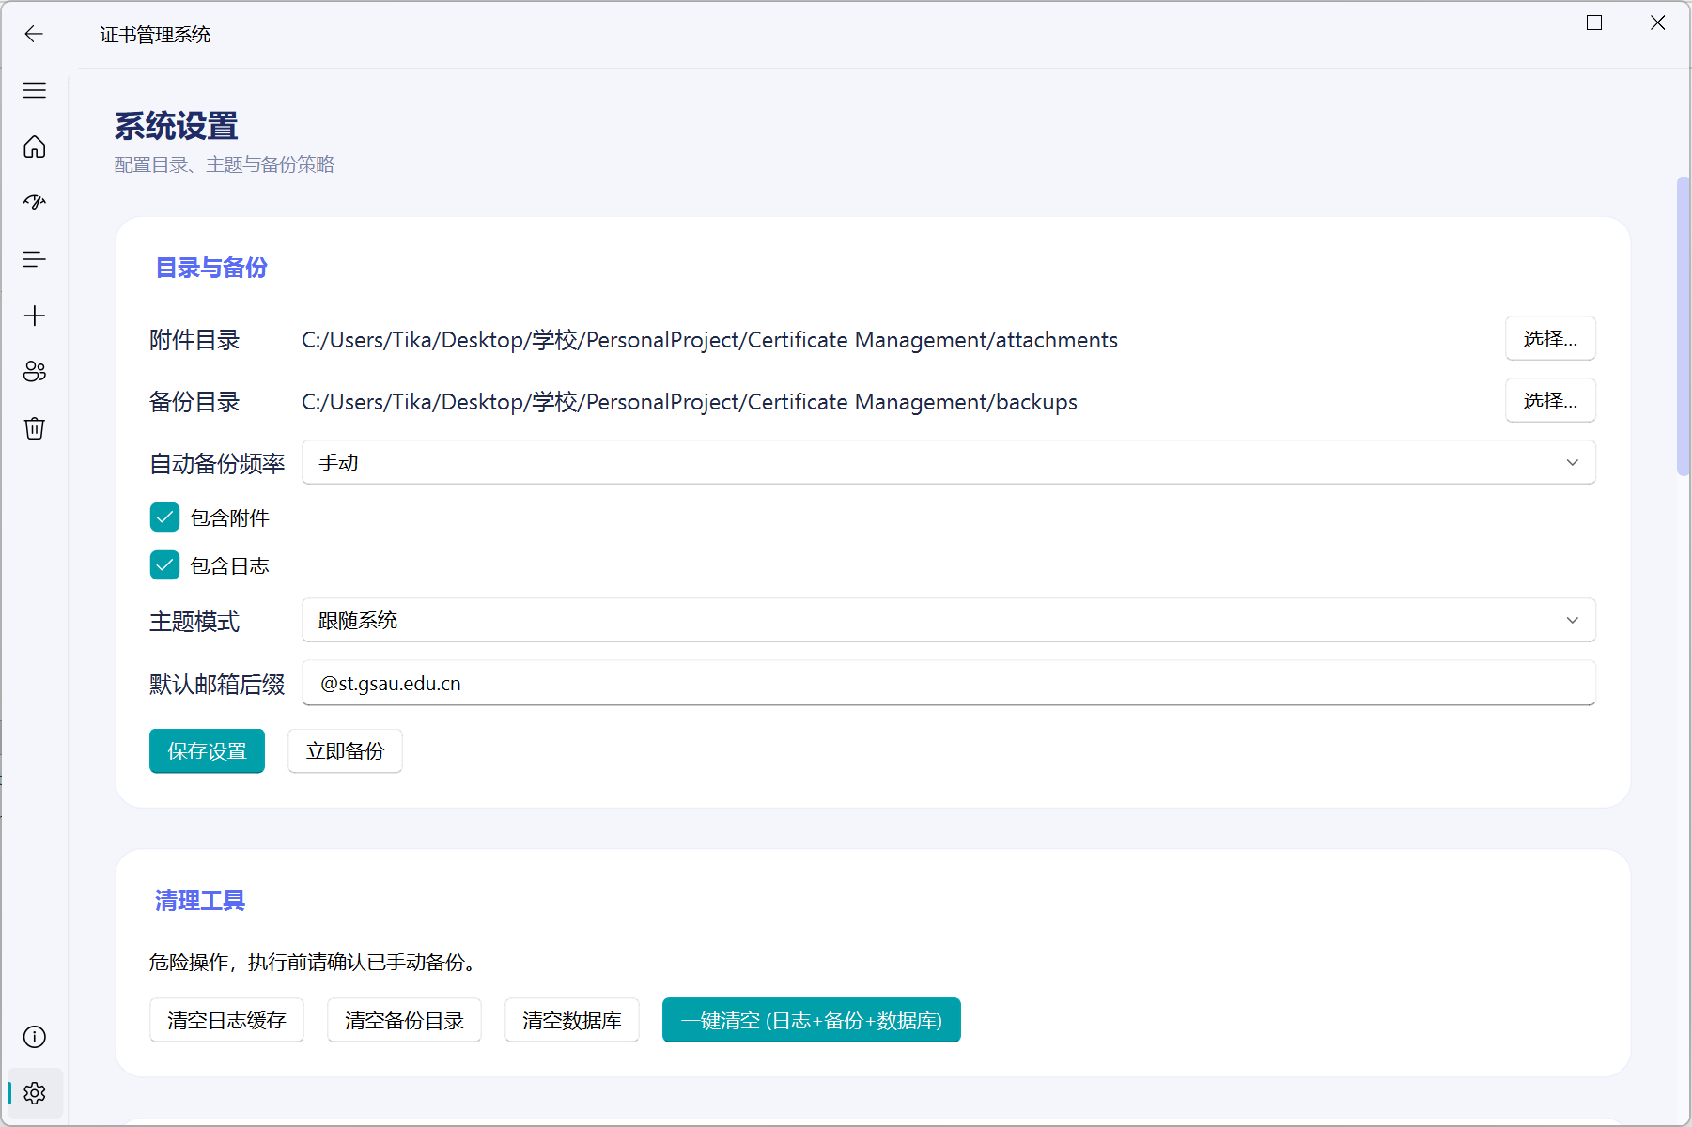
Task: Click the vertical scrollbar thumb
Action: (x=1684, y=326)
